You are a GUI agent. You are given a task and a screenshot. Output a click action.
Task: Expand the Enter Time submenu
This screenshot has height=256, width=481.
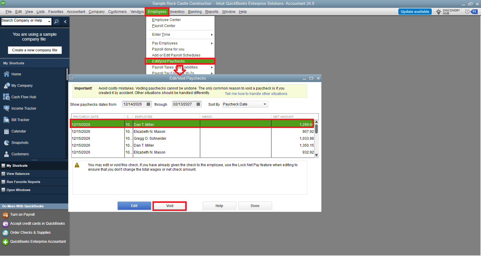(212, 35)
